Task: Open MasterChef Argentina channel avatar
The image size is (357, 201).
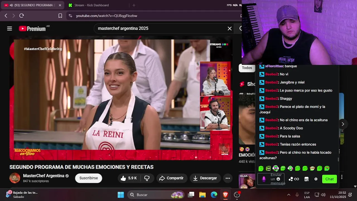Action: [15, 178]
